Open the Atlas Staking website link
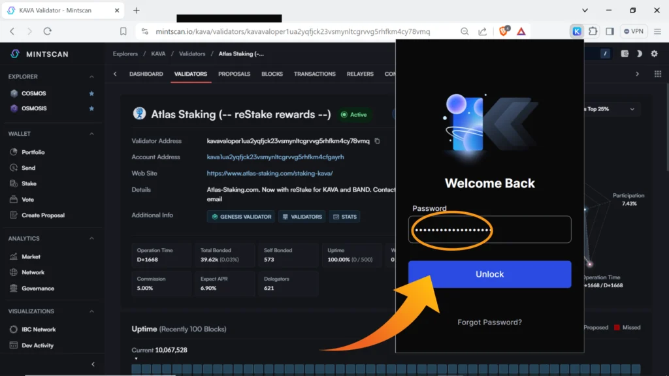The width and height of the screenshot is (669, 376). (269, 174)
